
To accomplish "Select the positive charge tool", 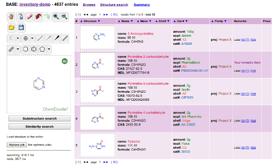I will coord(26,39).
